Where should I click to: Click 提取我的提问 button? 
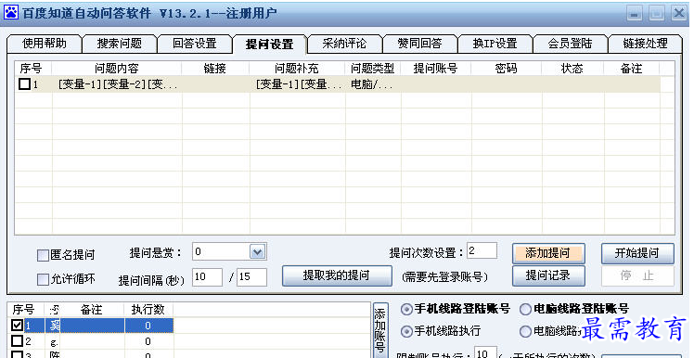click(x=337, y=275)
